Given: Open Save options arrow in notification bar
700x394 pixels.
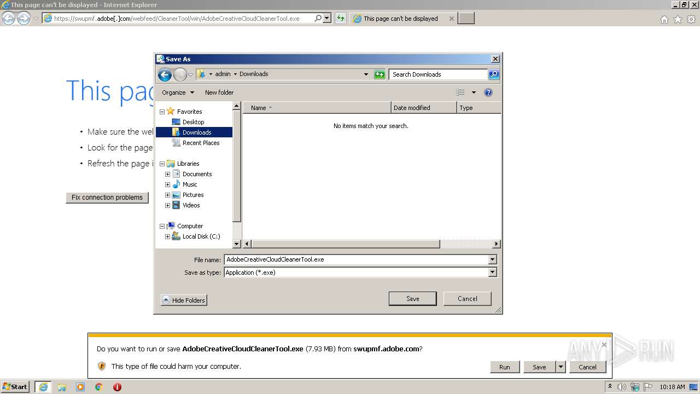Looking at the screenshot, I should 561,367.
